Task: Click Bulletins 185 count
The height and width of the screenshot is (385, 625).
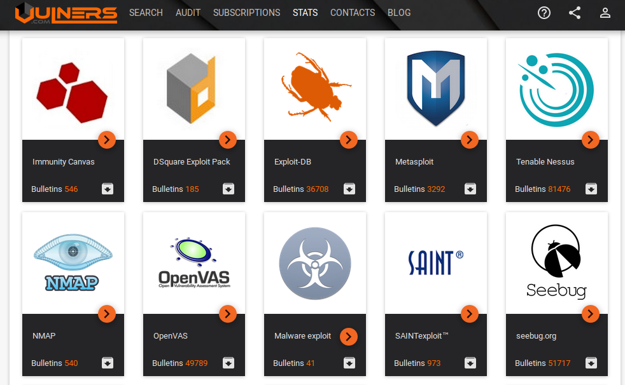Action: click(176, 189)
